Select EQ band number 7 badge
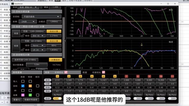Image resolution: width=189 pixels, height=106 pixels. 126,77
